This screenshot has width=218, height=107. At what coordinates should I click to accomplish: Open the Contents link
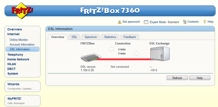(x=193, y=22)
